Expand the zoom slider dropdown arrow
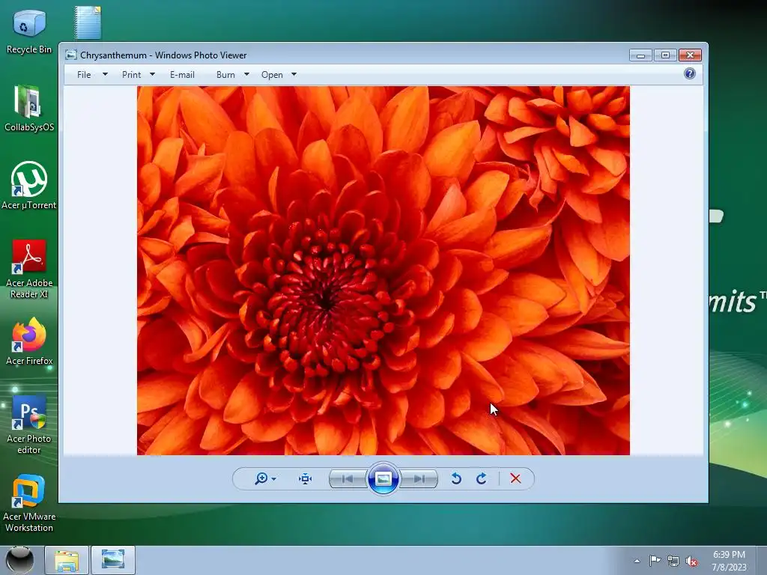Screen dimensions: 767x575 point(274,479)
